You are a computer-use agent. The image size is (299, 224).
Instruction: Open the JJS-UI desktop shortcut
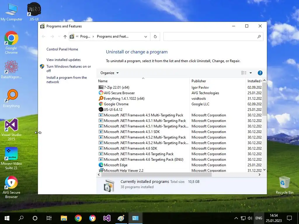pyautogui.click(x=34, y=11)
